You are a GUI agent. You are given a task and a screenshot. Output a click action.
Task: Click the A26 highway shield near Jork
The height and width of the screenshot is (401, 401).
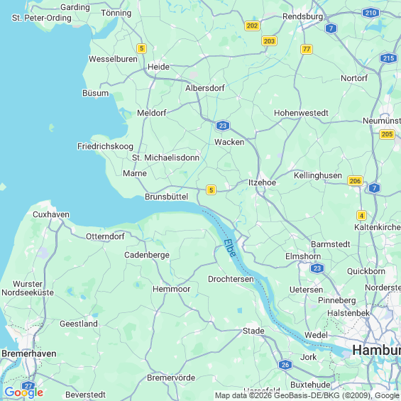[285, 365]
